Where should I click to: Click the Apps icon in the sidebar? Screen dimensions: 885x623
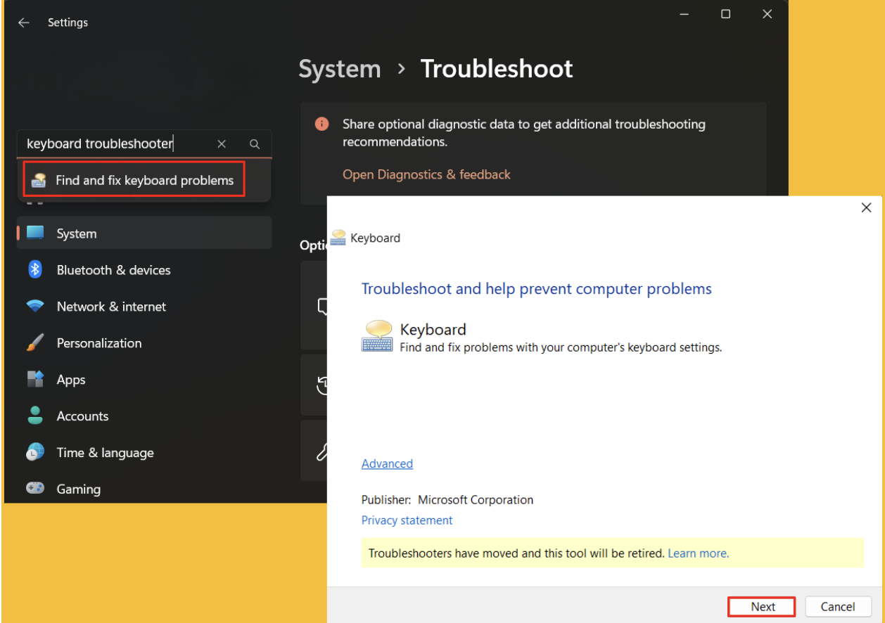pos(34,380)
